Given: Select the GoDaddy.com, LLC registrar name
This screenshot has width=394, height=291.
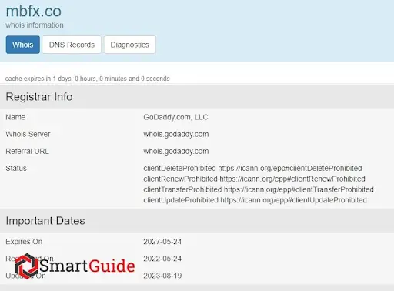Looking at the screenshot, I should tap(175, 117).
